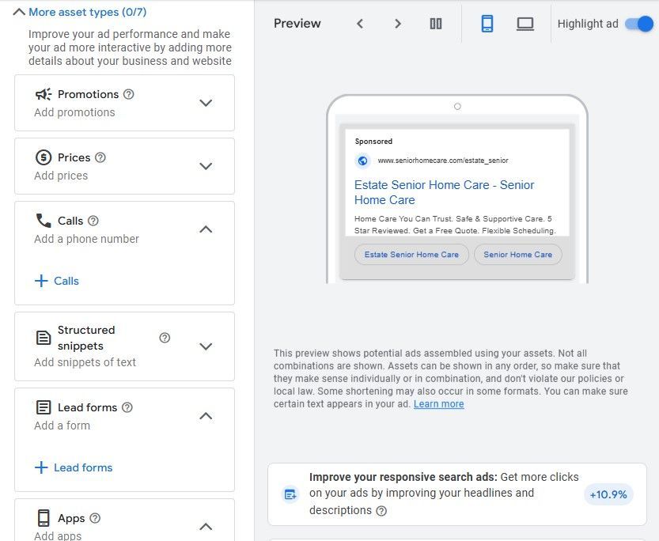Click the Apps phone icon
The width and height of the screenshot is (659, 541).
pyautogui.click(x=44, y=518)
